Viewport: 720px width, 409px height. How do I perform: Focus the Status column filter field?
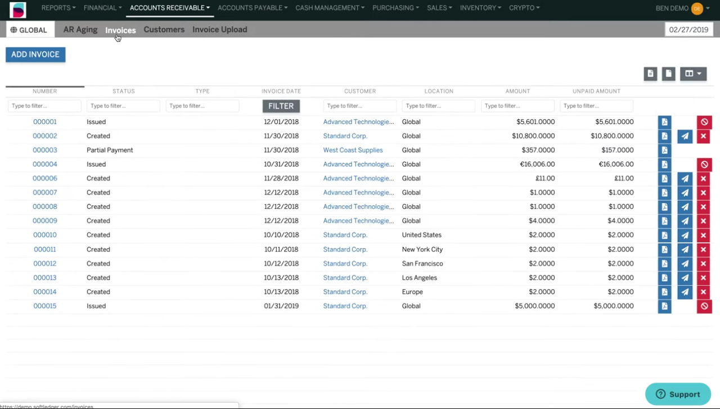(x=123, y=106)
